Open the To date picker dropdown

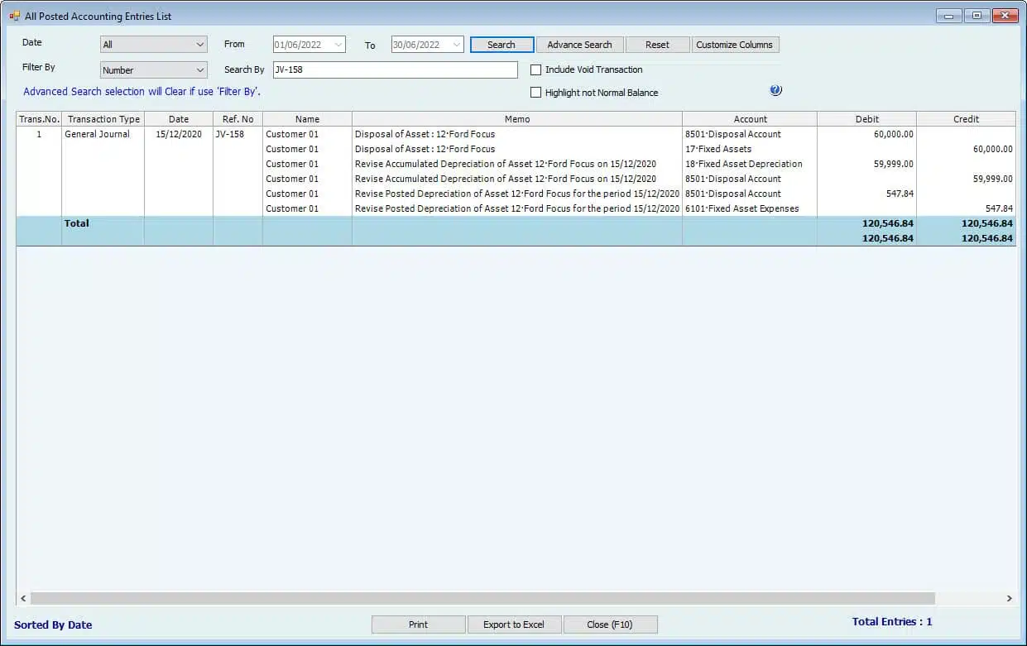pyautogui.click(x=456, y=45)
